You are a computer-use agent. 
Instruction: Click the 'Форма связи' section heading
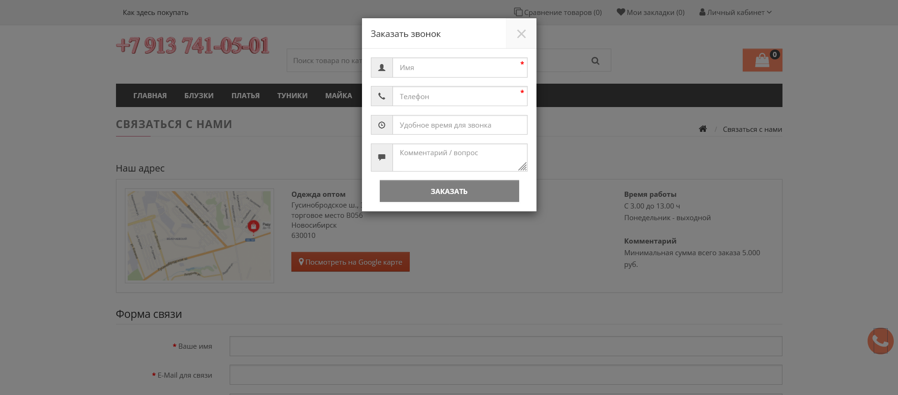click(x=149, y=314)
